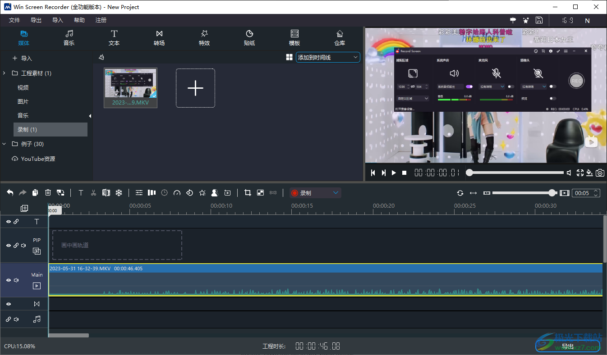Switch to the 转场 tab
The width and height of the screenshot is (607, 355).
coord(159,38)
